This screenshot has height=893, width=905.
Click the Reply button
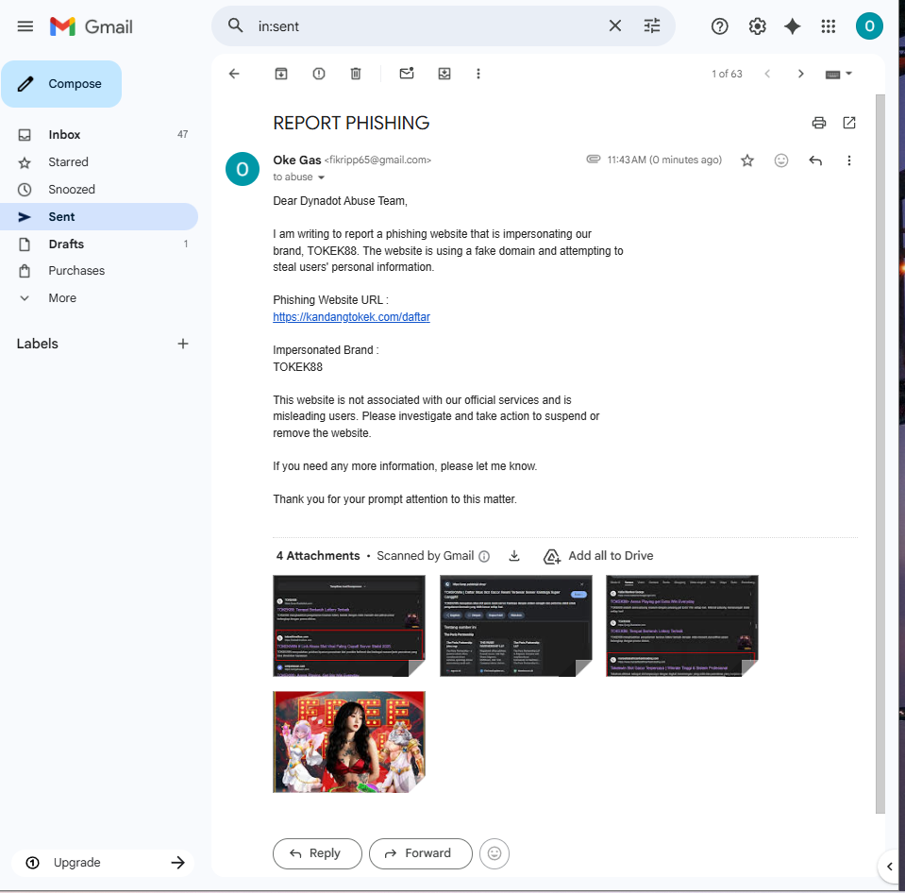coord(317,853)
